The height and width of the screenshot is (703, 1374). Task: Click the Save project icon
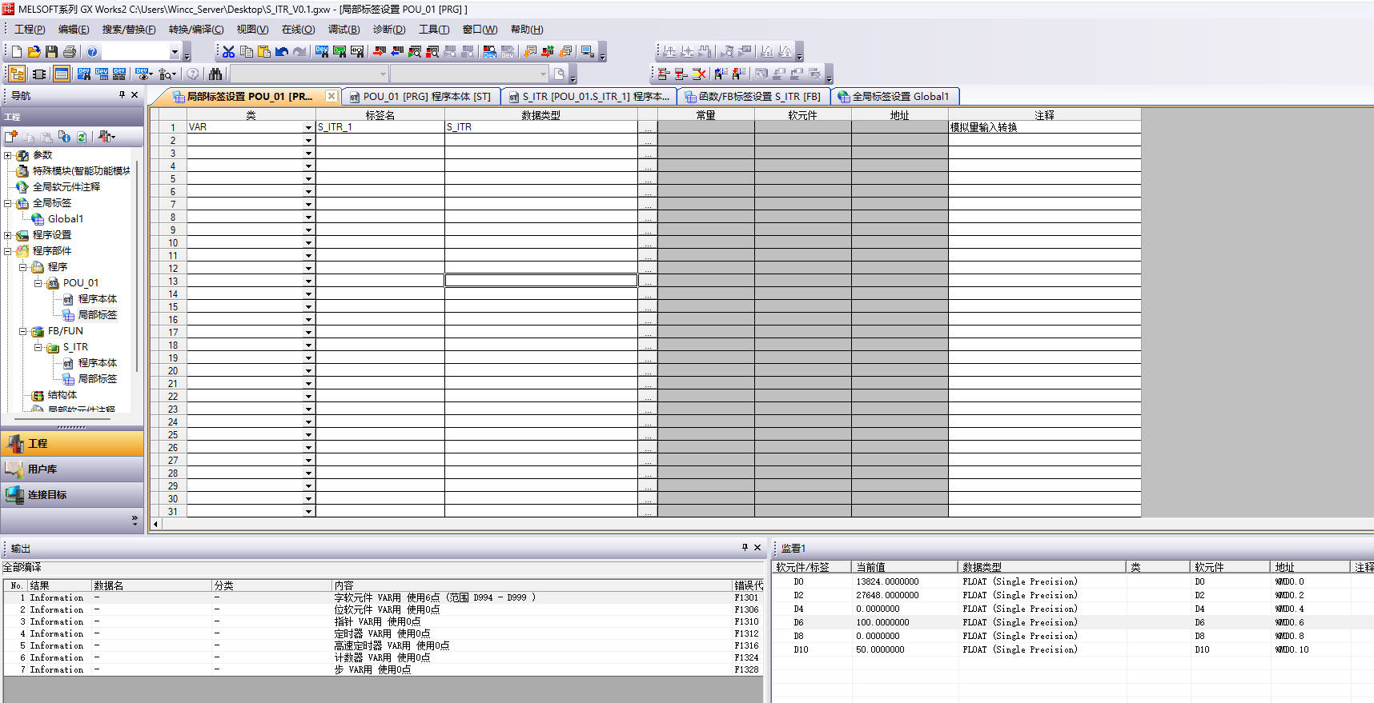tap(51, 52)
